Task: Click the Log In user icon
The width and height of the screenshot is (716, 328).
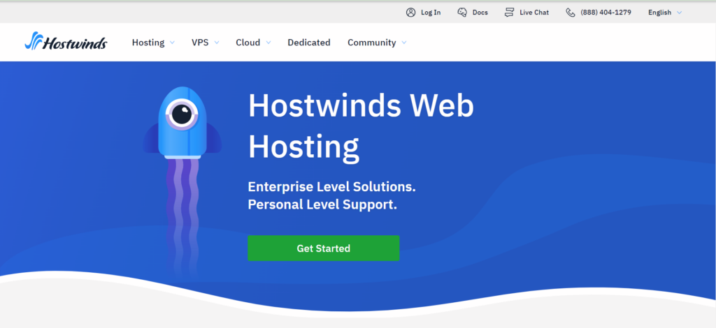Action: pos(410,13)
